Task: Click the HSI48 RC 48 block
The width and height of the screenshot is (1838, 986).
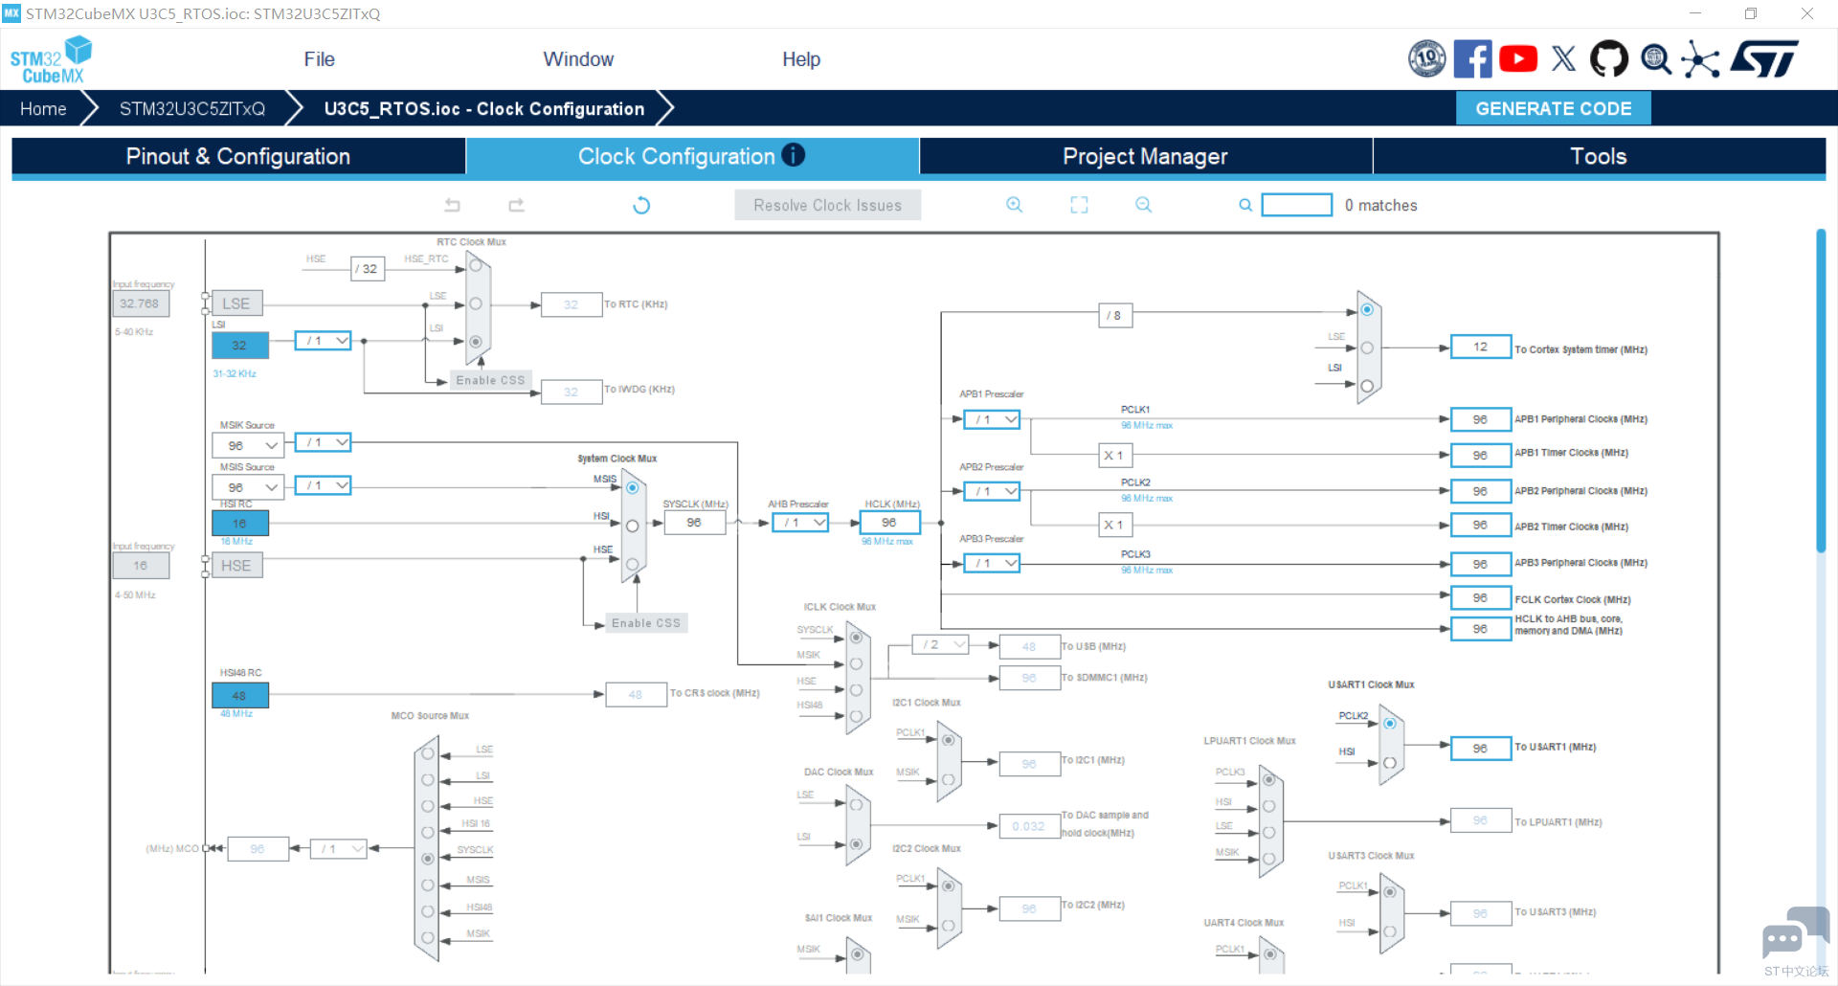Action: pos(239,696)
